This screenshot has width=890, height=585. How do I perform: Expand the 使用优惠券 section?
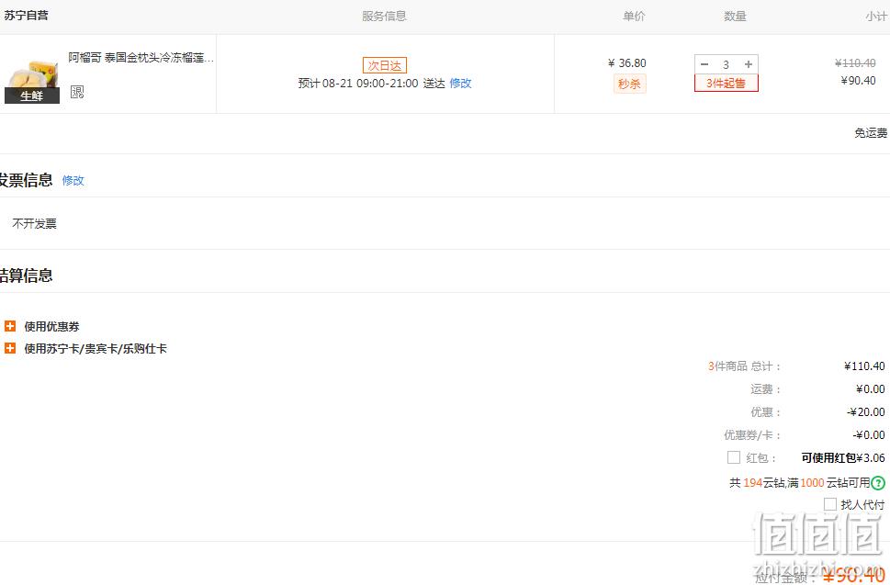(x=10, y=326)
